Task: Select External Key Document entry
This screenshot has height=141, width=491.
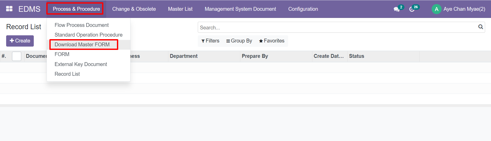Action: pyautogui.click(x=89, y=64)
